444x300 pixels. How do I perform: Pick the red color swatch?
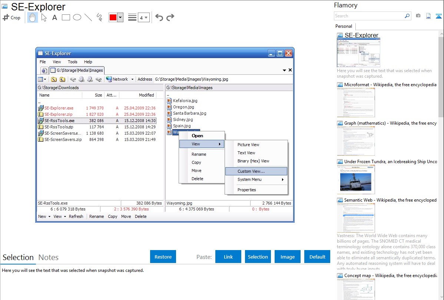coord(113,17)
